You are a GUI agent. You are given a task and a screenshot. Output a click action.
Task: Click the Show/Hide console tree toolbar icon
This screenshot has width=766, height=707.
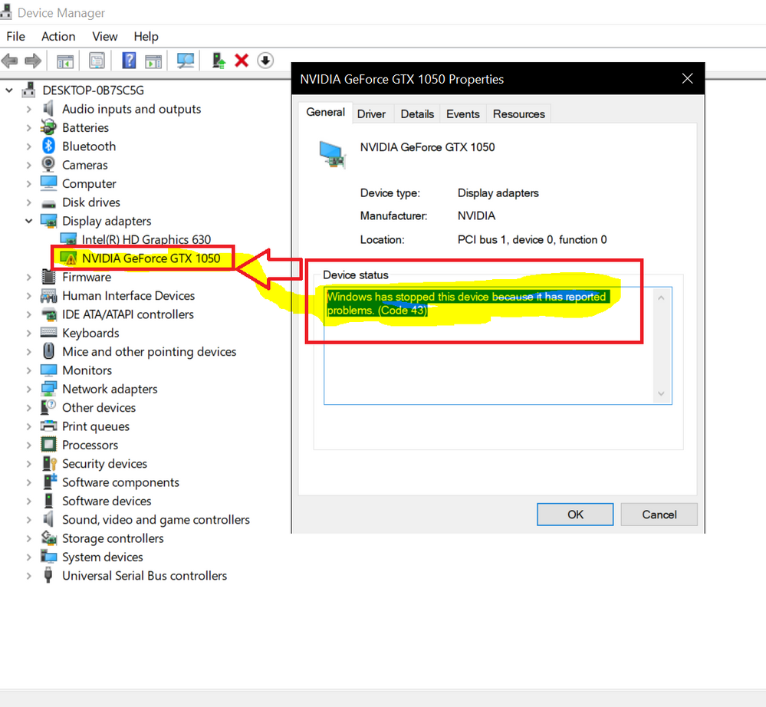coord(65,61)
